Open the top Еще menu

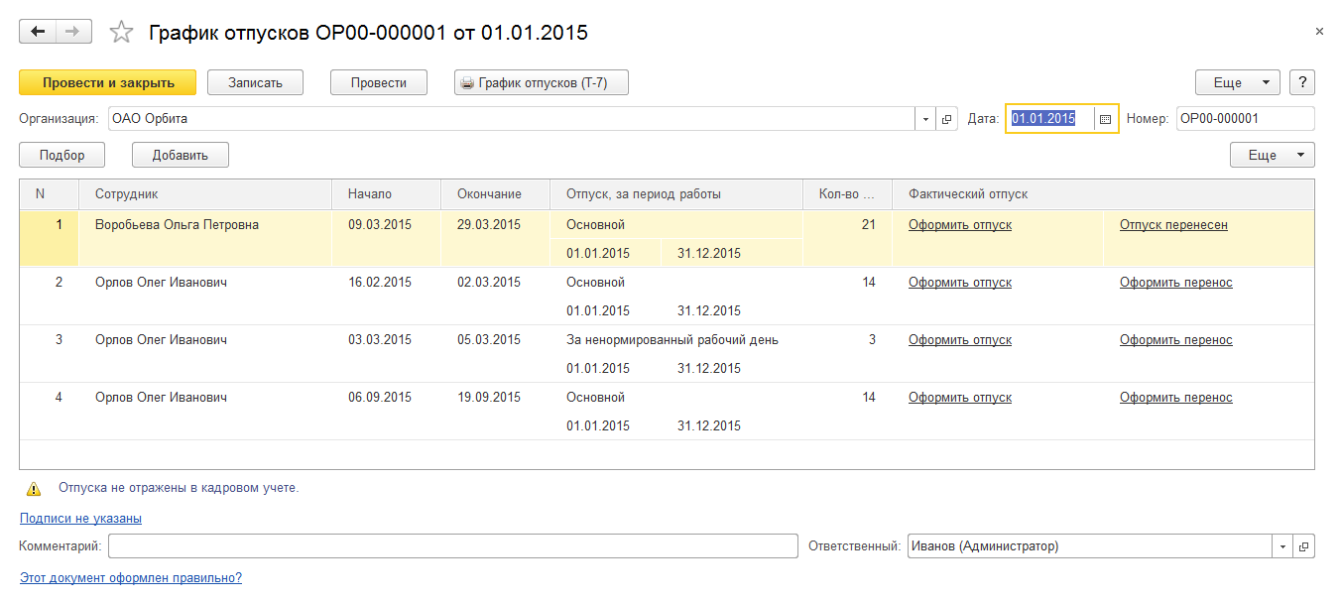tap(1238, 82)
